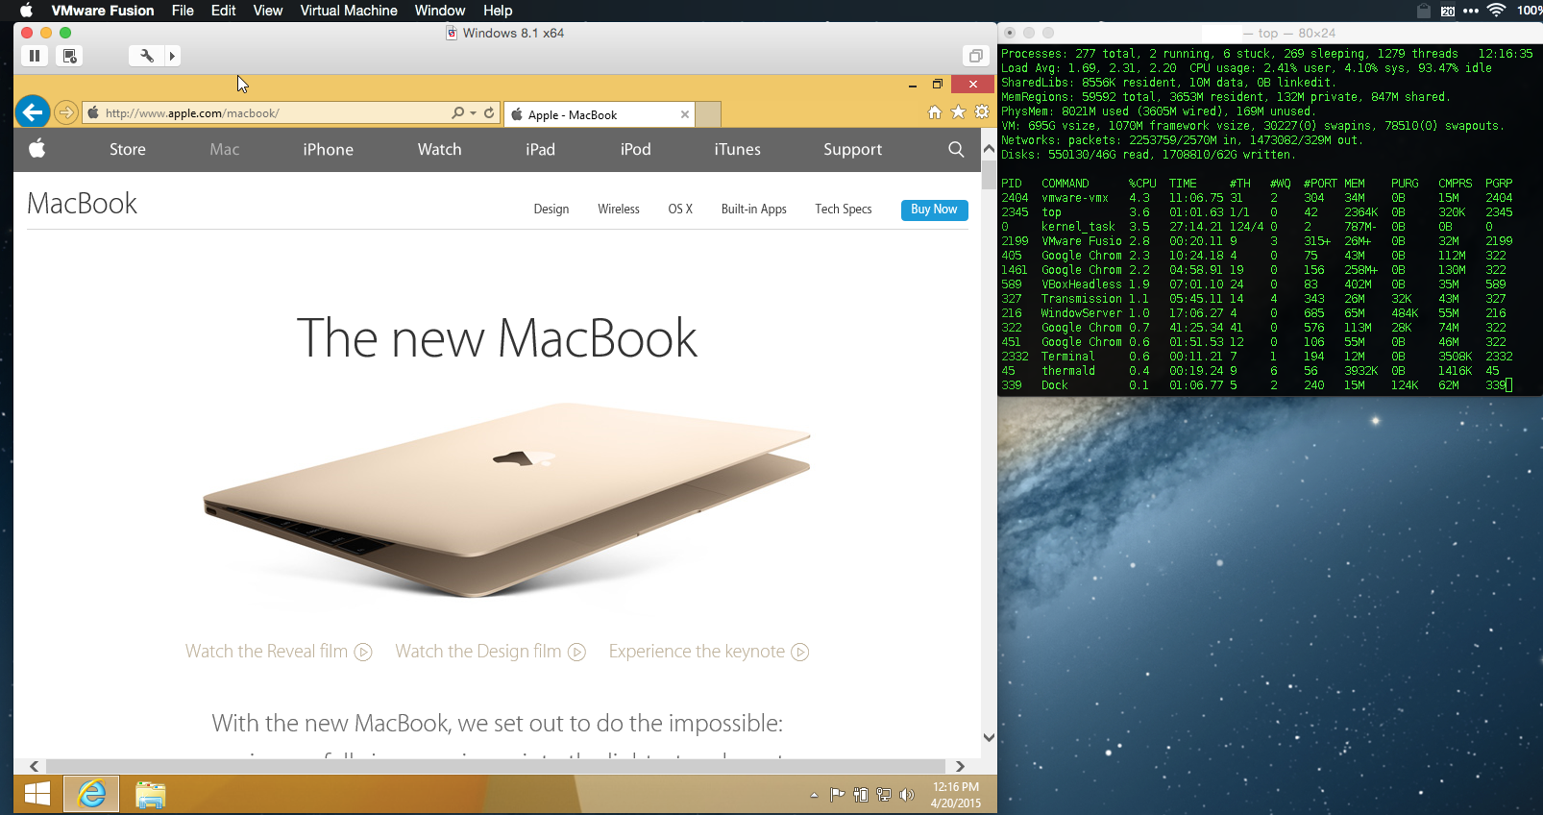Open address bar autocomplete dropdown arrow
1543x815 pixels.
coord(474,112)
